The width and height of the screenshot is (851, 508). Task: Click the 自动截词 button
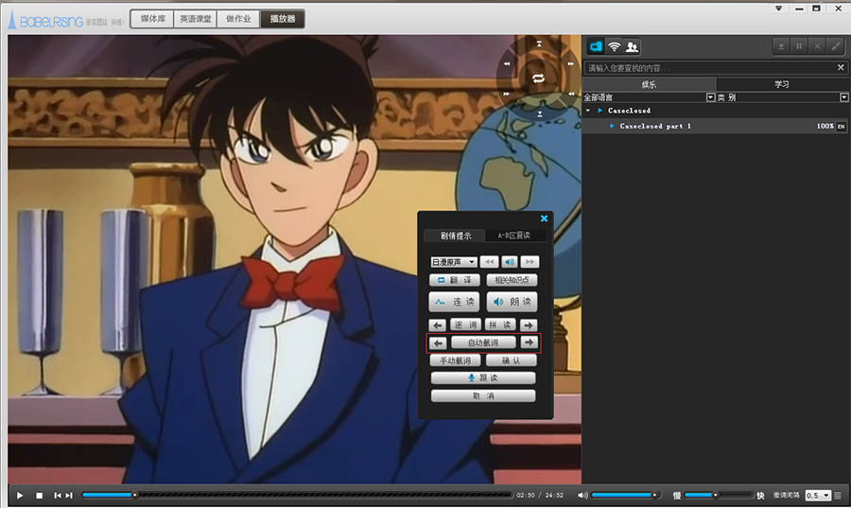click(x=483, y=343)
